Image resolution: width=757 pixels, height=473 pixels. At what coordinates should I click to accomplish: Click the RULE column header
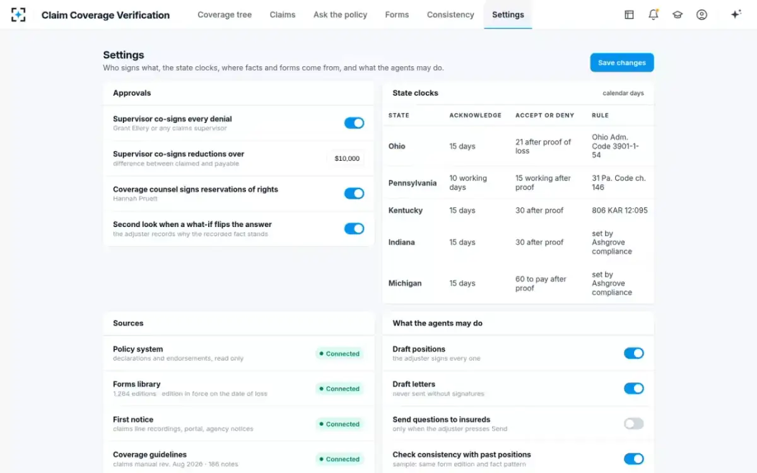[x=600, y=115]
